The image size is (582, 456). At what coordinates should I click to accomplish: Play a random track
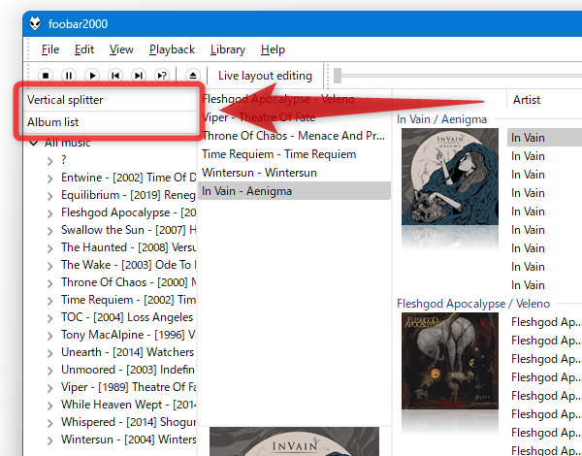pyautogui.click(x=162, y=76)
